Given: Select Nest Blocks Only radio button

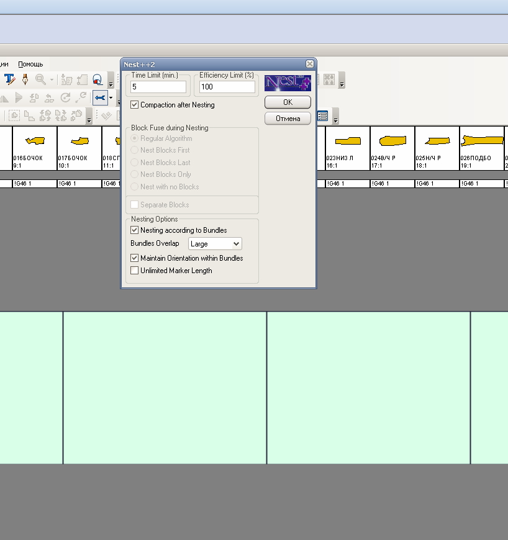Looking at the screenshot, I should pyautogui.click(x=134, y=174).
